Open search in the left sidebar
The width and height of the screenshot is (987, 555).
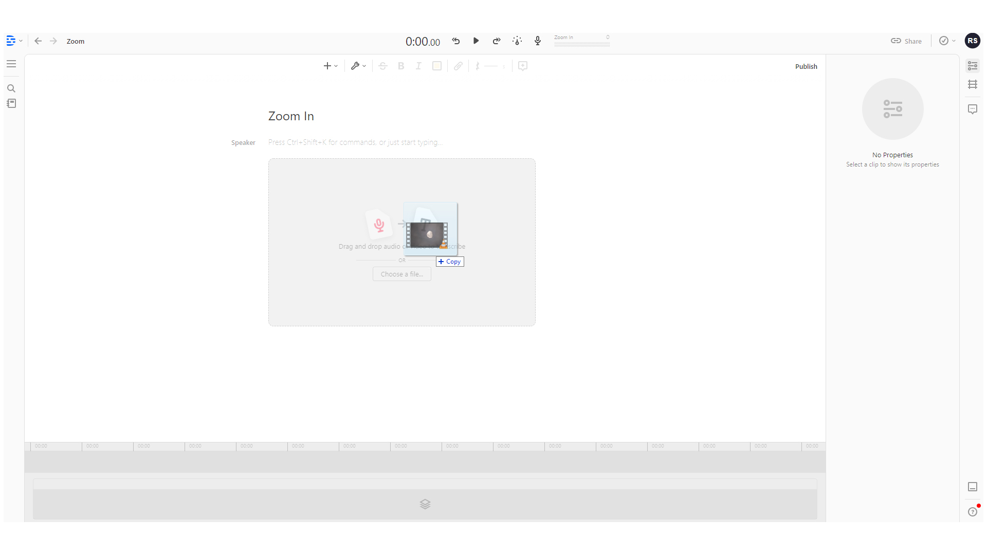pos(11,88)
